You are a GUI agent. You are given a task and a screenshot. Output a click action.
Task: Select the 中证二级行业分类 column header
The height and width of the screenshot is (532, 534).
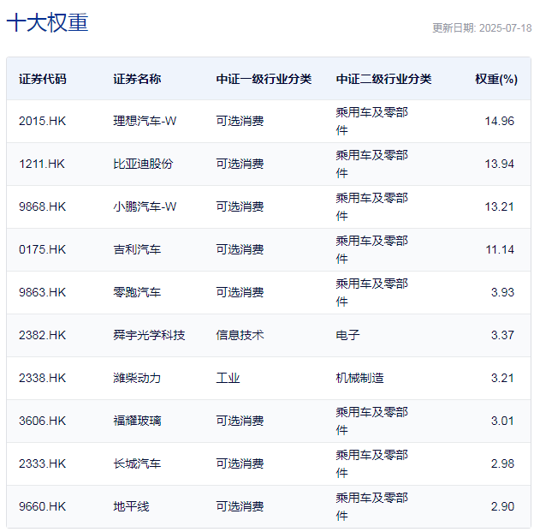[383, 79]
